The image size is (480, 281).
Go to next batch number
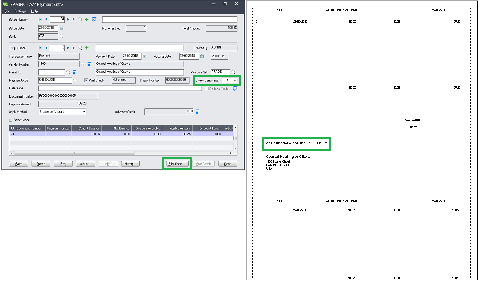point(68,19)
